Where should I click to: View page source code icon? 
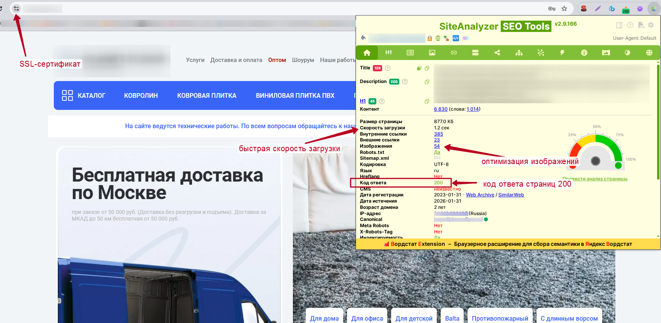[x=455, y=38]
